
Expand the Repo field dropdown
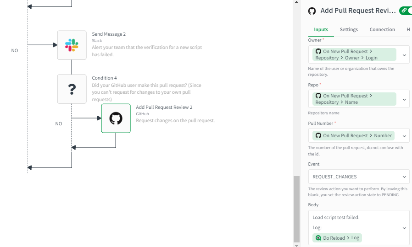[x=404, y=99]
